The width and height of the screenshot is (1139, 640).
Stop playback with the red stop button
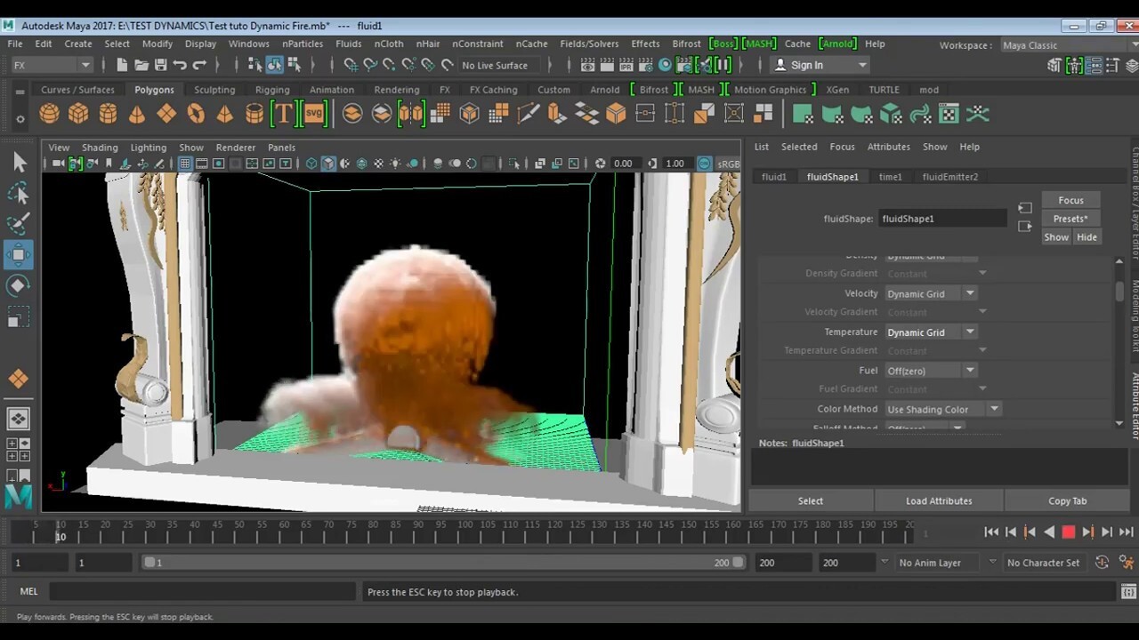click(1069, 532)
